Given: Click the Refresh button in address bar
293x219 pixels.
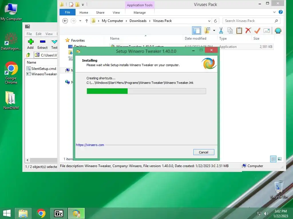Looking at the screenshot, I should point(215,21).
